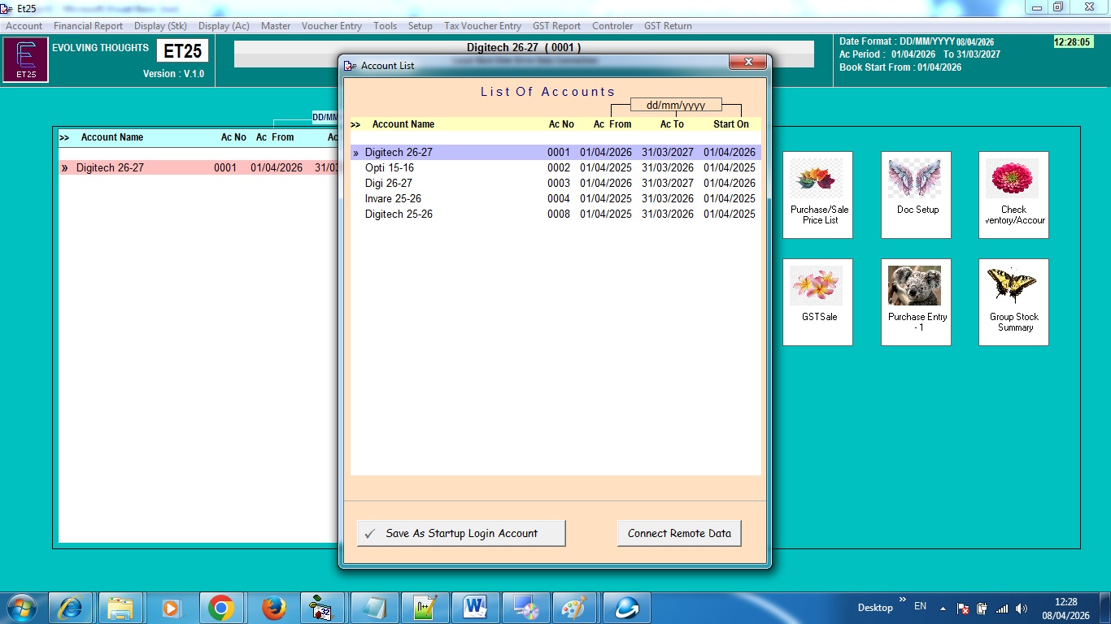The image size is (1111, 624).
Task: Open the Doc Setup shortcut
Action: tap(916, 194)
